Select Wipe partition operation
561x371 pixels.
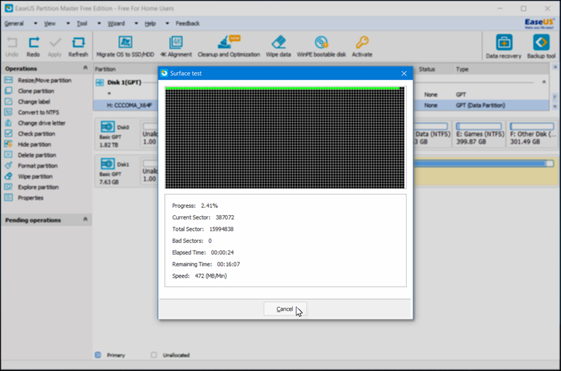(x=35, y=177)
